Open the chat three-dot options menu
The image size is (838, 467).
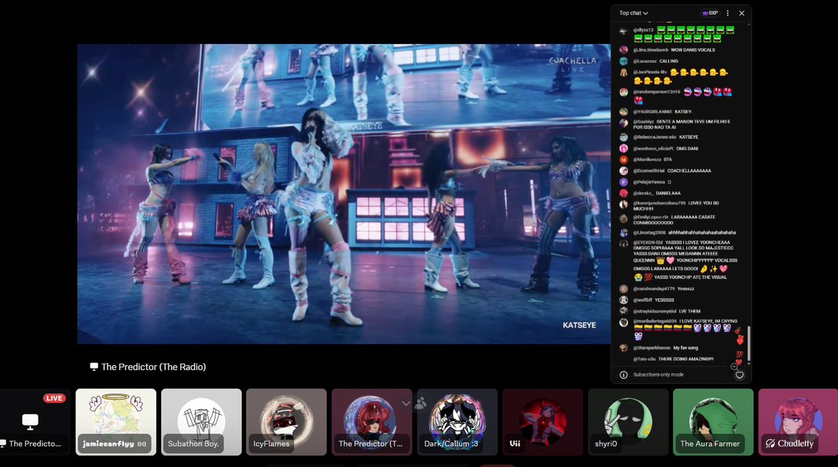[728, 13]
